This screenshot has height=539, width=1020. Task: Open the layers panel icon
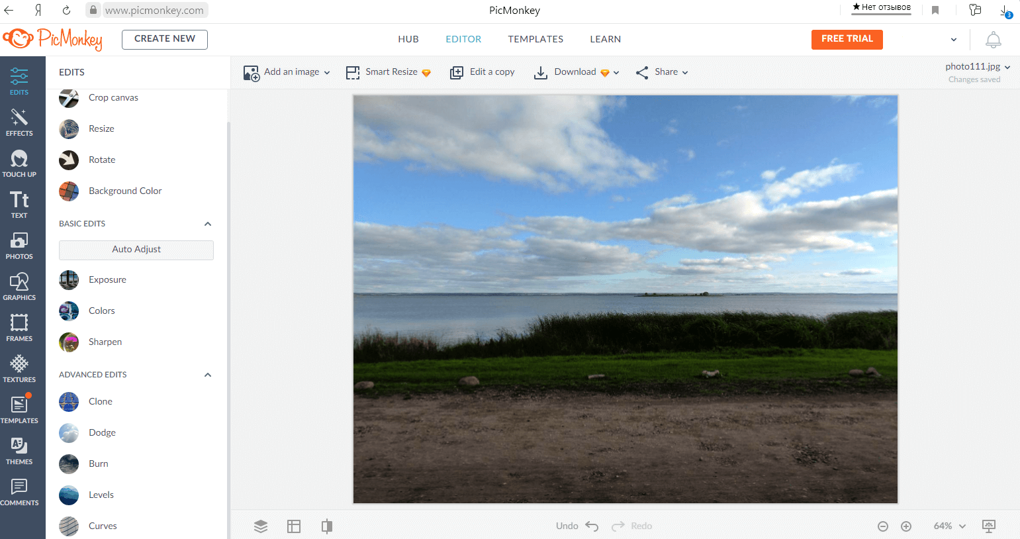(261, 526)
